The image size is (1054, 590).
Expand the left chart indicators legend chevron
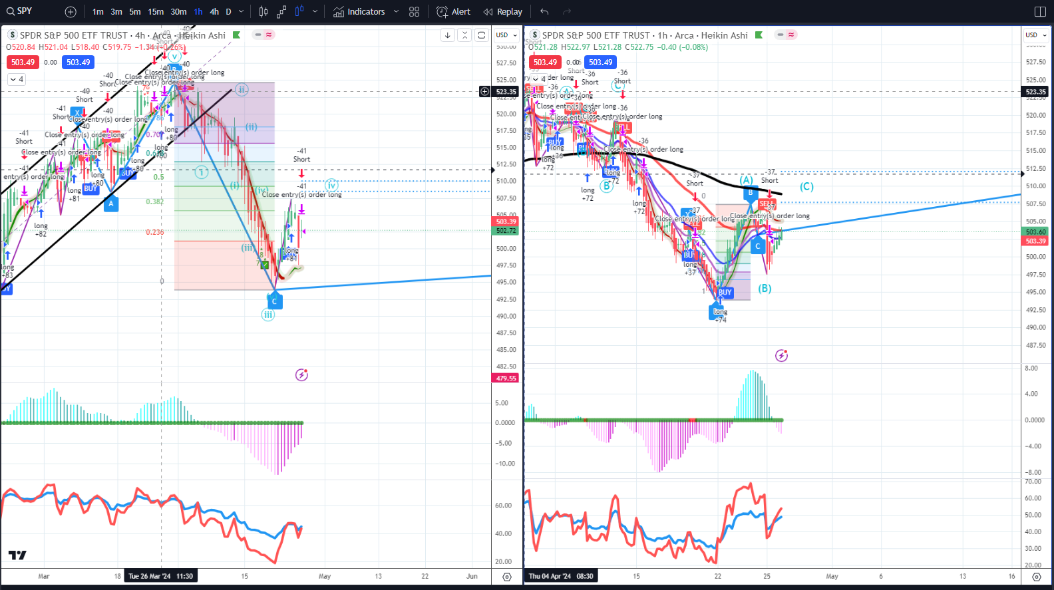coord(17,79)
